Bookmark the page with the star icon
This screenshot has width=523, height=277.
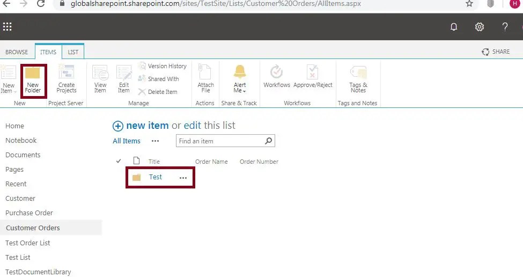pos(469,4)
